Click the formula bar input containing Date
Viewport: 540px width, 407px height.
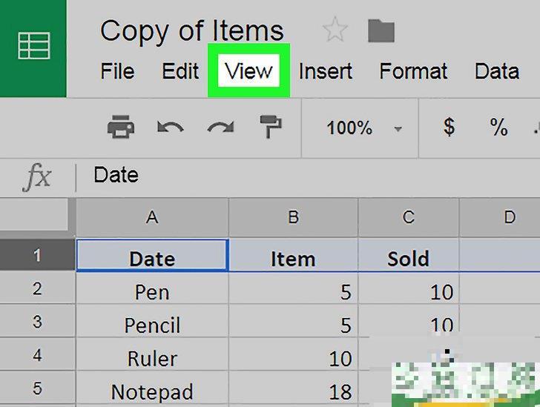coord(297,176)
